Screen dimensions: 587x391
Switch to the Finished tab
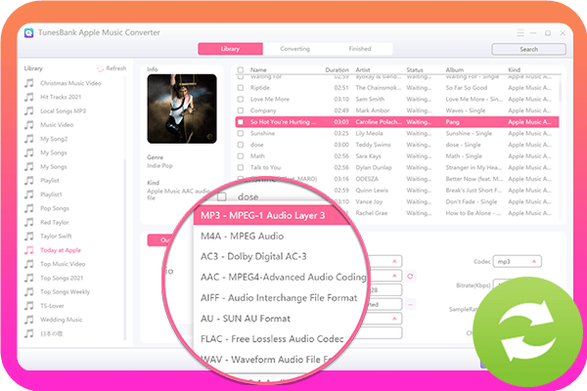pyautogui.click(x=360, y=49)
